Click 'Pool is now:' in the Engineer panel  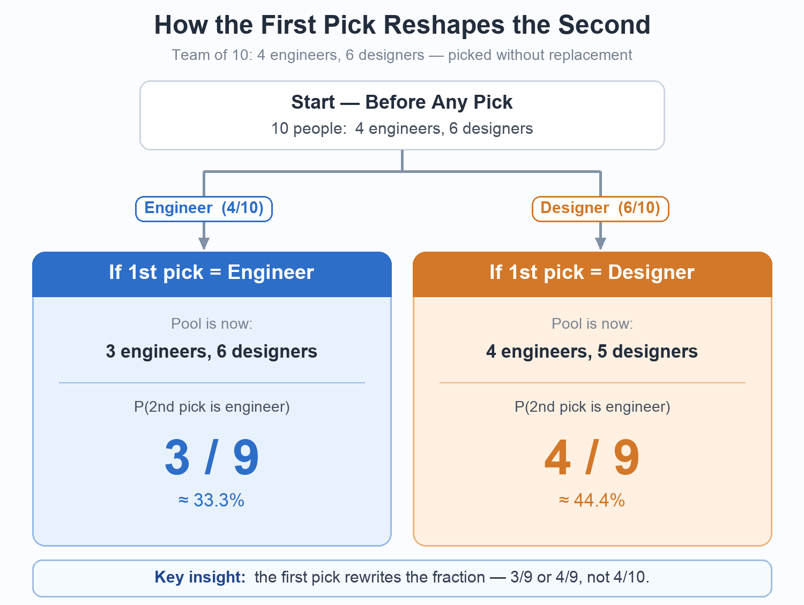pyautogui.click(x=212, y=323)
